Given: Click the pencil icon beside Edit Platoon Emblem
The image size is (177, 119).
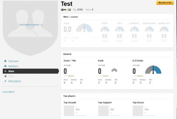Looking at the screenshot, I should pyautogui.click(x=42, y=25).
